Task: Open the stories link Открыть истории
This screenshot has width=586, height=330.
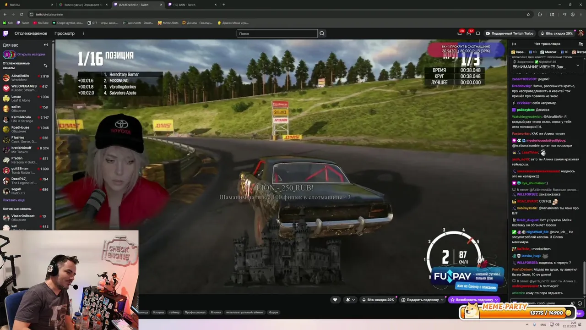Action: pos(31,54)
